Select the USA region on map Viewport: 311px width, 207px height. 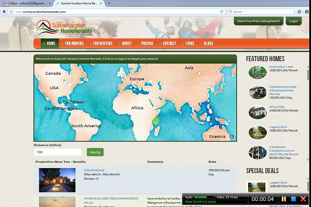[x=55, y=88]
